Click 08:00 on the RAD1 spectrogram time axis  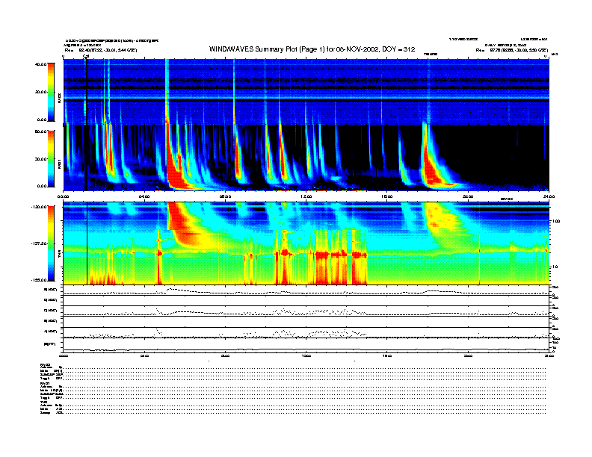[x=225, y=196]
